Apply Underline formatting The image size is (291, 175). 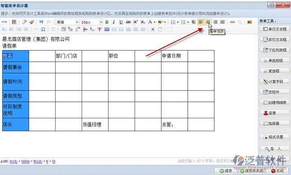121,22
